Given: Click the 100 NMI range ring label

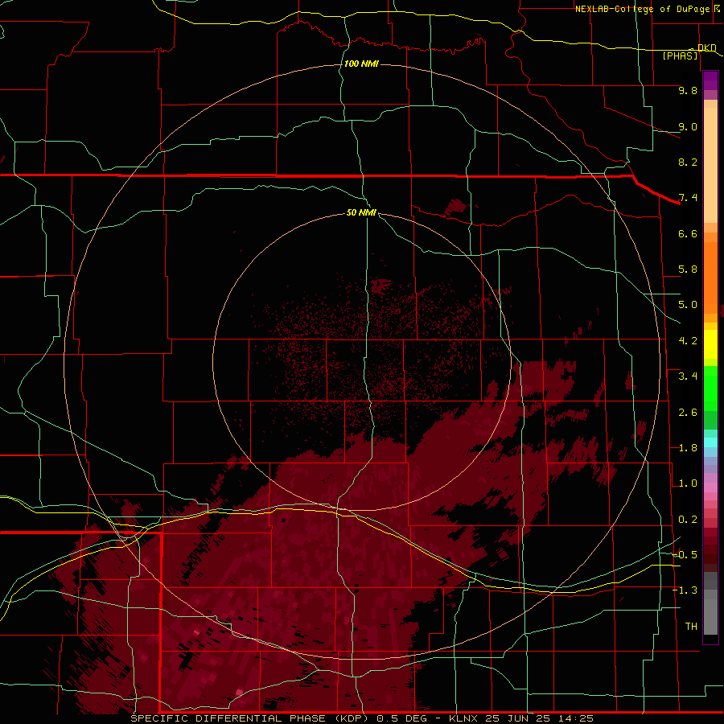Looking at the screenshot, I should pos(361,64).
